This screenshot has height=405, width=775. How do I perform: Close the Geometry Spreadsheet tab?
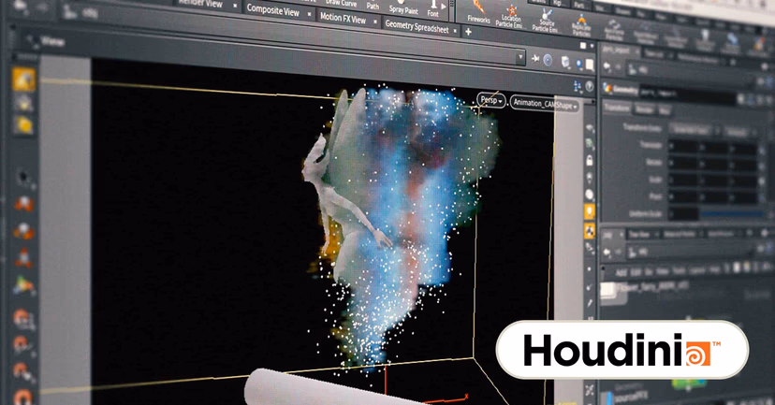click(x=455, y=31)
